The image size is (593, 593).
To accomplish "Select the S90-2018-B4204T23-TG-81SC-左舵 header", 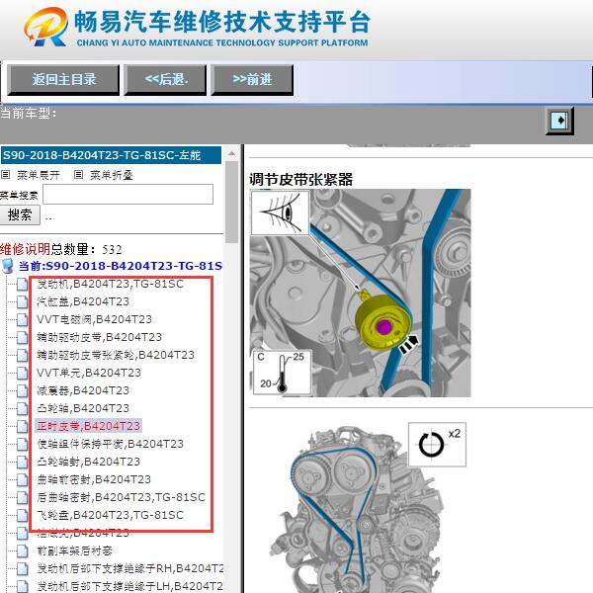I will click(111, 155).
